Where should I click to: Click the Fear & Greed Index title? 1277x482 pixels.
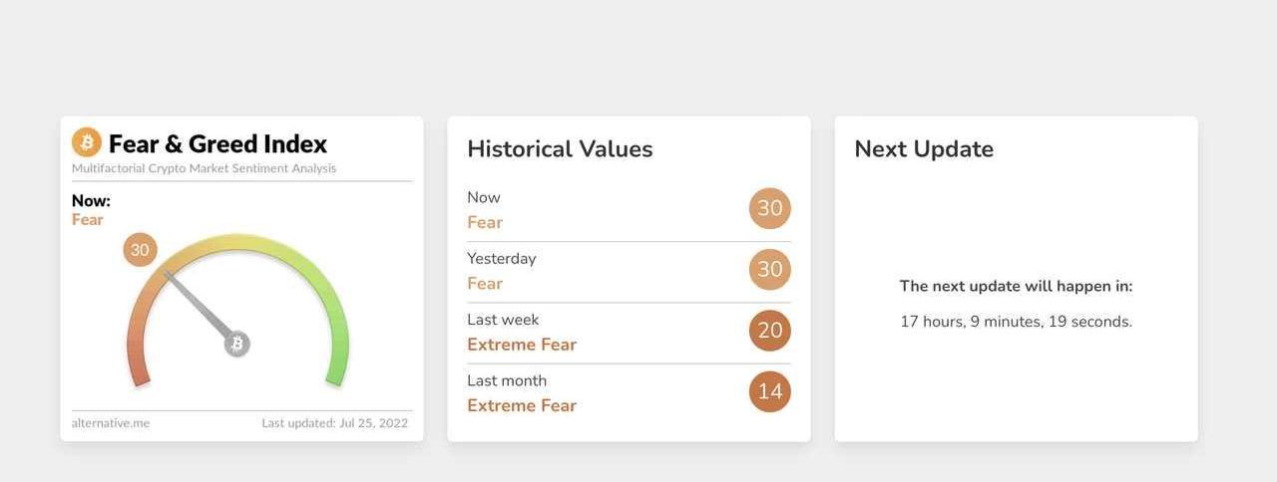pyautogui.click(x=217, y=143)
